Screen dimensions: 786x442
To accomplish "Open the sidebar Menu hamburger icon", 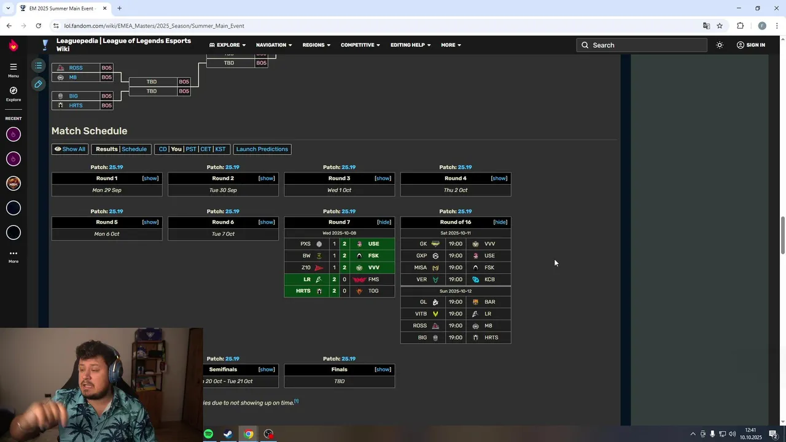I will click(14, 66).
